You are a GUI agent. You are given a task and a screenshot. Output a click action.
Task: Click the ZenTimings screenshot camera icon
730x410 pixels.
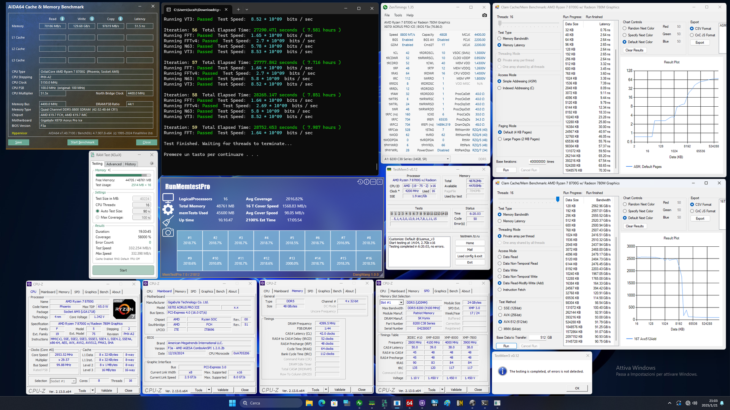(484, 15)
